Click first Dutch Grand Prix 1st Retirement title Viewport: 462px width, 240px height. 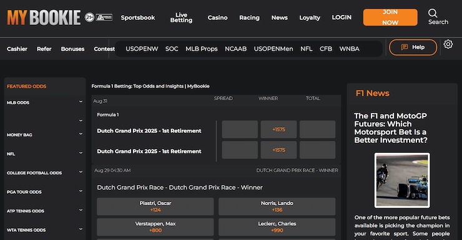click(x=149, y=131)
